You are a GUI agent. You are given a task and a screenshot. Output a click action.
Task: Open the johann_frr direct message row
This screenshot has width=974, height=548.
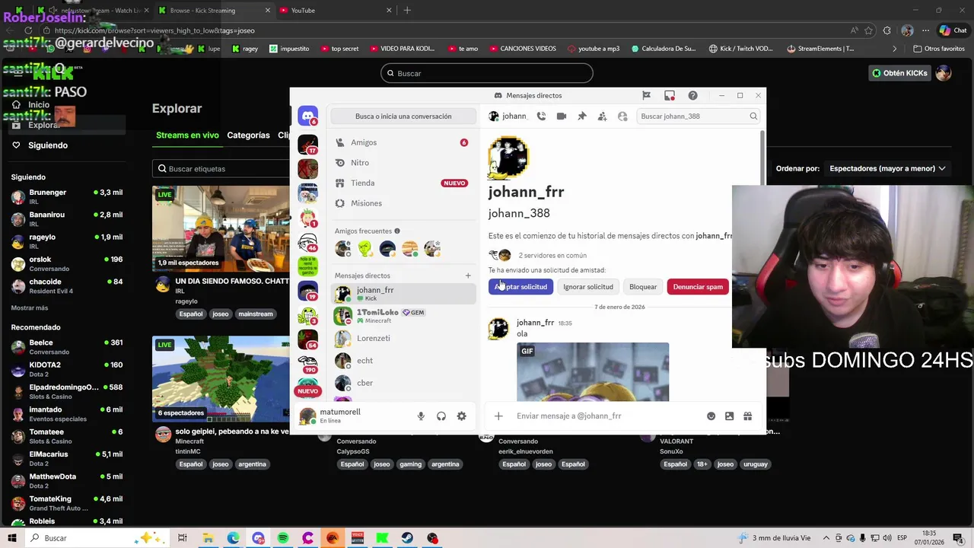click(x=403, y=294)
